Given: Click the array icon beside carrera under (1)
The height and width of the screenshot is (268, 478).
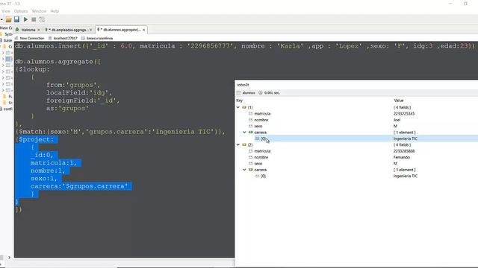Looking at the screenshot, I should (x=251, y=133).
